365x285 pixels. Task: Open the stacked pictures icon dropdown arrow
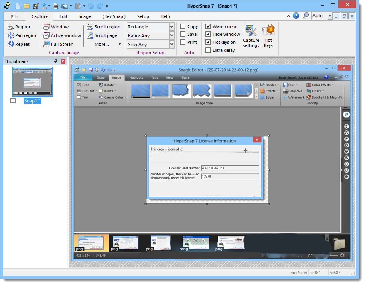click(x=71, y=6)
